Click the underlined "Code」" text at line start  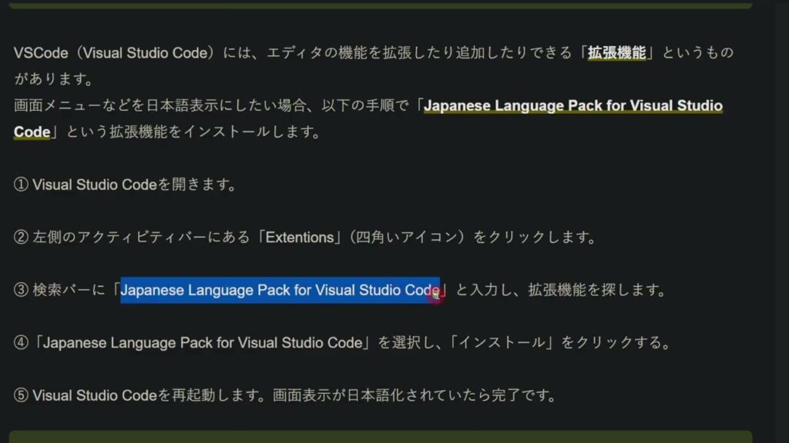tap(31, 132)
